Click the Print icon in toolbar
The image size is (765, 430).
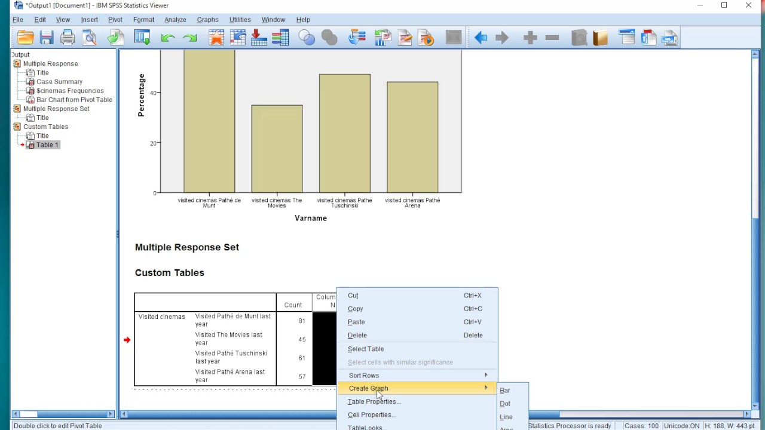click(68, 38)
